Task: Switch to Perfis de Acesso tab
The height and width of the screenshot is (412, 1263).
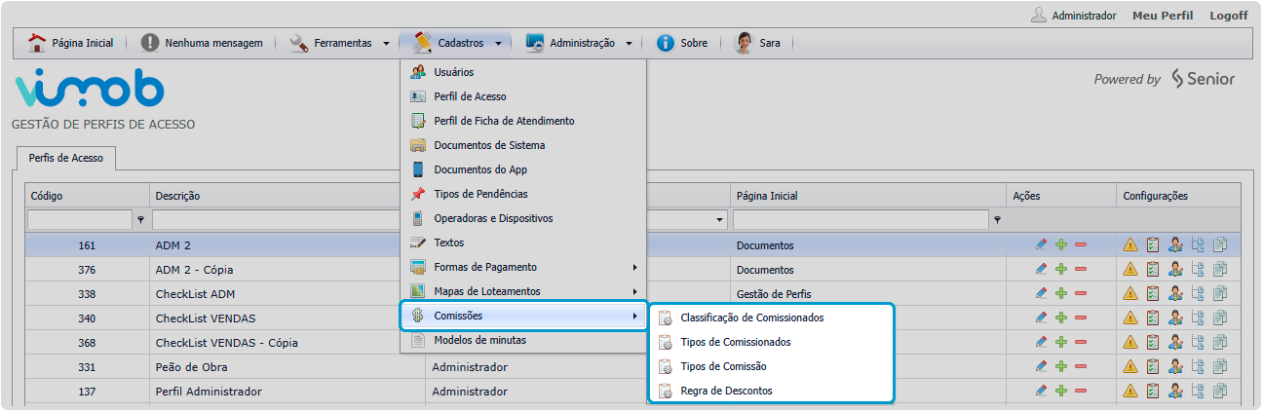Action: pyautogui.click(x=66, y=157)
